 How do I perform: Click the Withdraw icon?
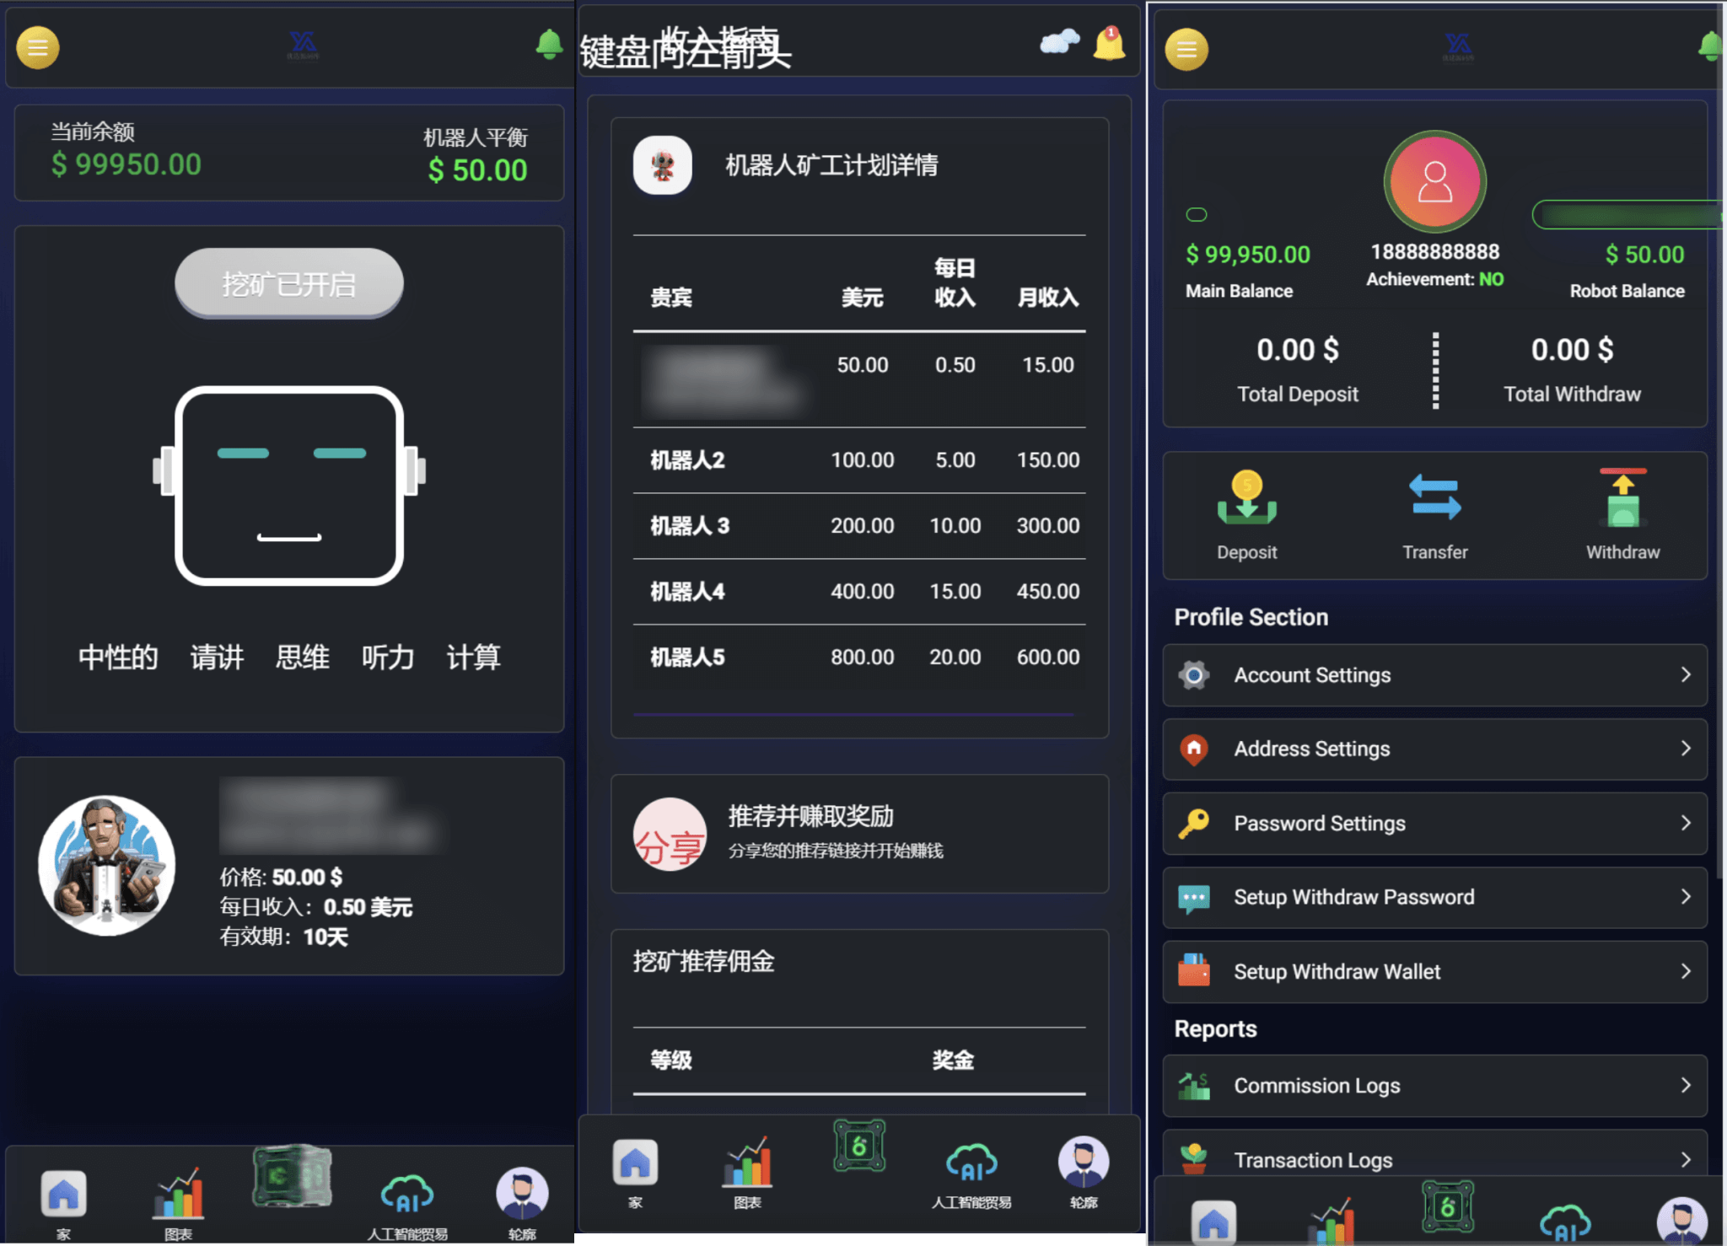tap(1622, 499)
